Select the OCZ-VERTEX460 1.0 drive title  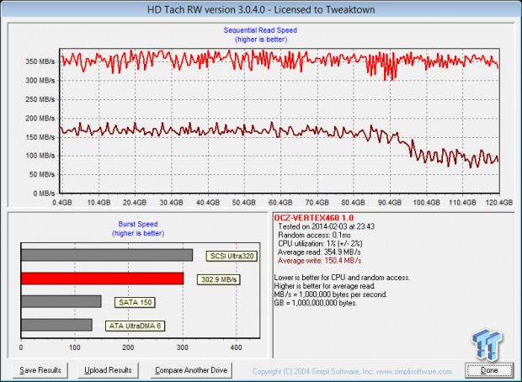tap(313, 218)
